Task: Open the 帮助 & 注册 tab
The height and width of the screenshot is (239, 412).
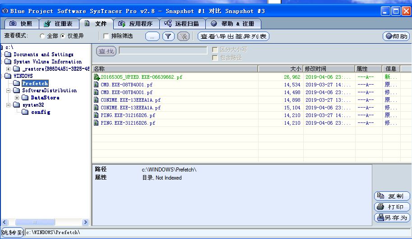Action: click(233, 23)
